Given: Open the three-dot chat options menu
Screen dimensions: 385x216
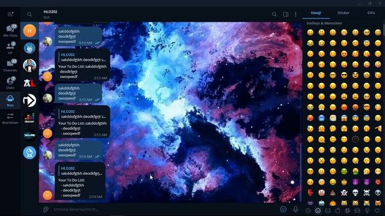Looking at the screenshot, I should coord(295,14).
